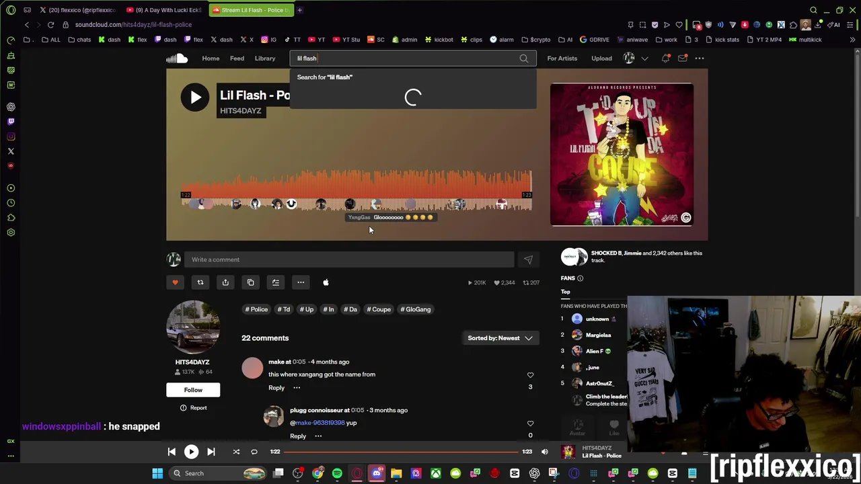
Task: Open the #Td tag
Action: [284, 309]
